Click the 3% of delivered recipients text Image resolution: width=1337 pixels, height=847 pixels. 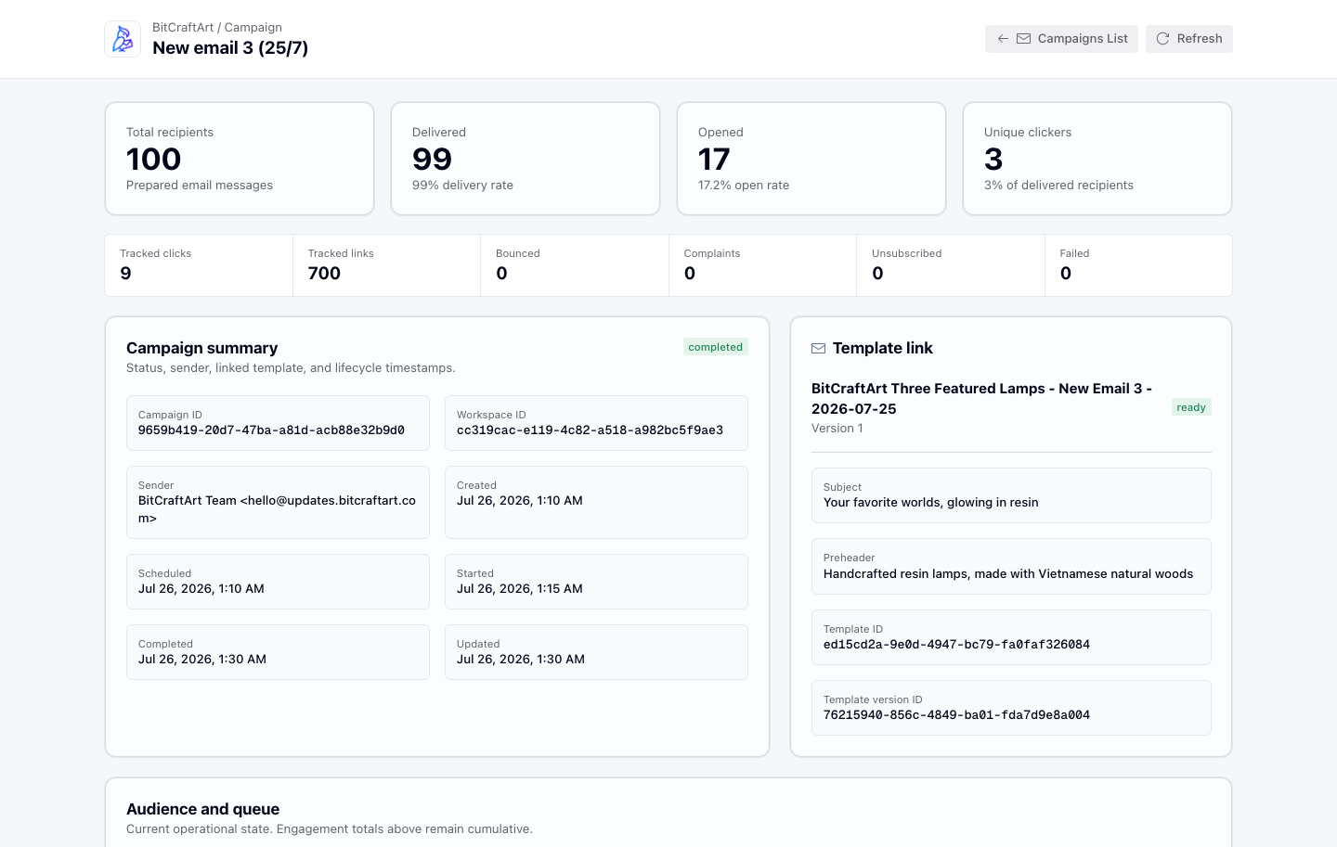(x=1058, y=186)
